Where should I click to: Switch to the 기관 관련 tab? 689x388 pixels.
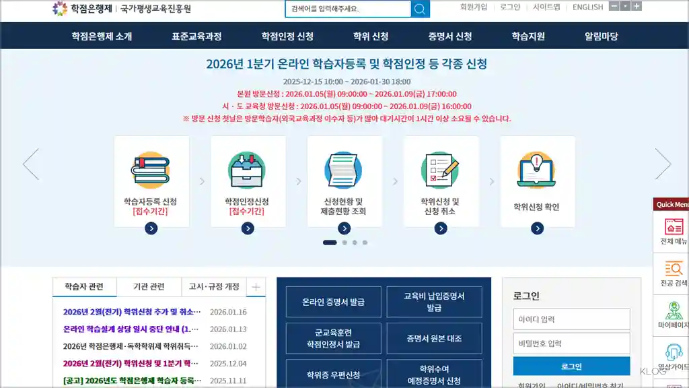pyautogui.click(x=149, y=286)
